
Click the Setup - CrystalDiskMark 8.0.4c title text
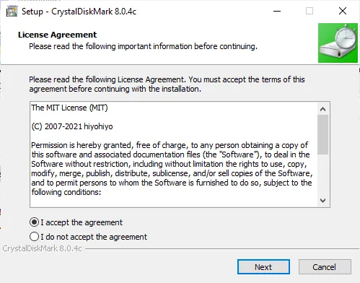click(x=79, y=12)
